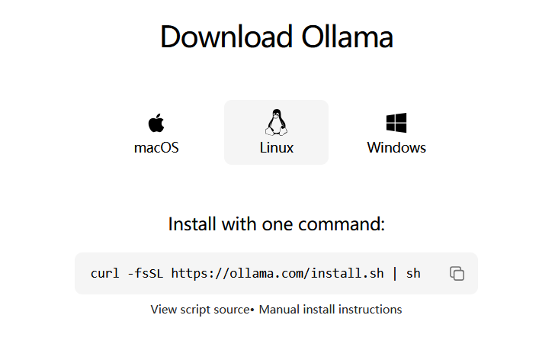Click the ollama.com install.sh URL in the command

(x=277, y=274)
